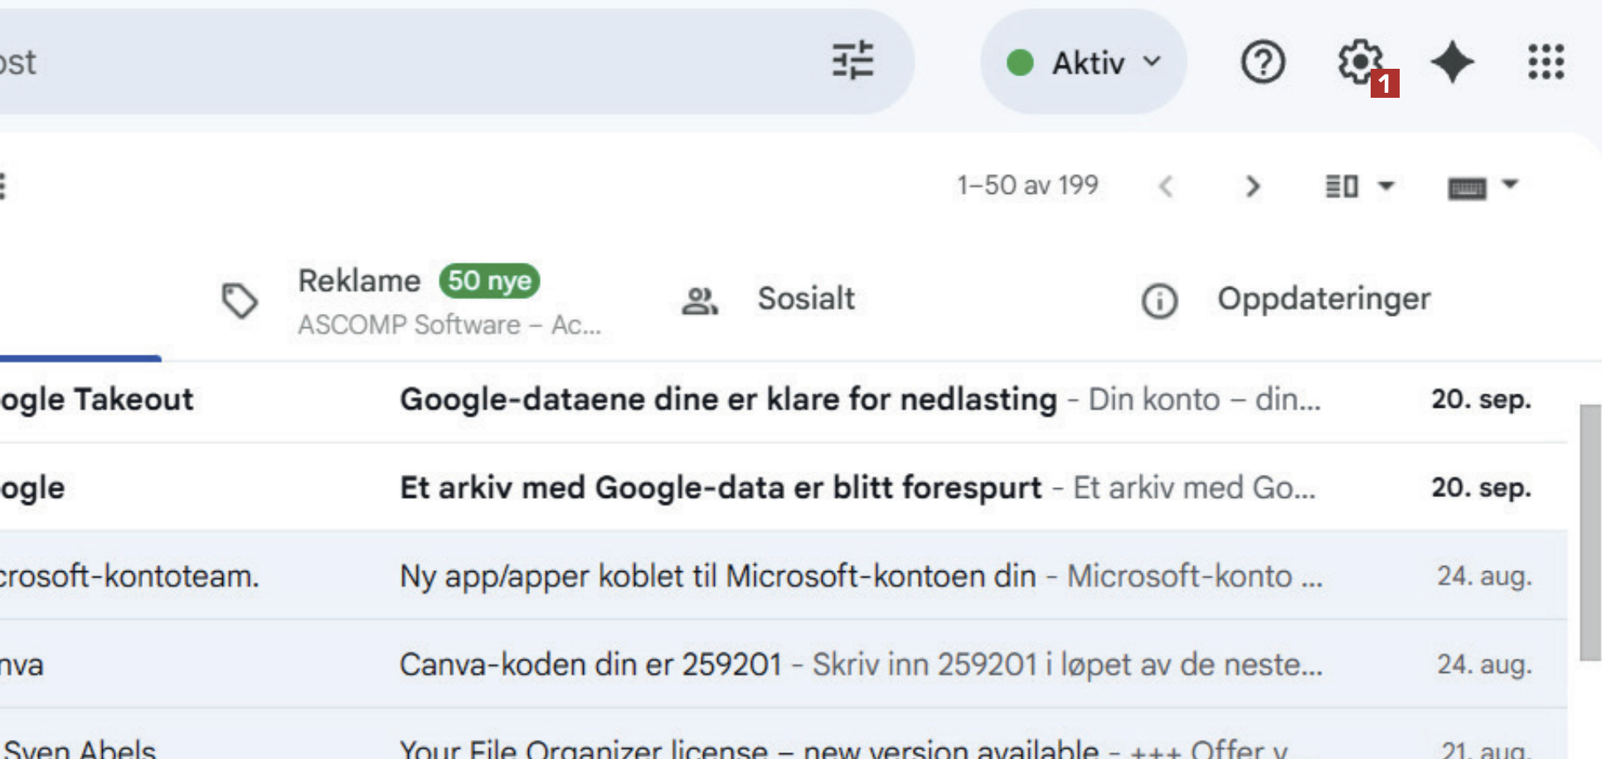Open the Google apps grid

click(x=1546, y=62)
